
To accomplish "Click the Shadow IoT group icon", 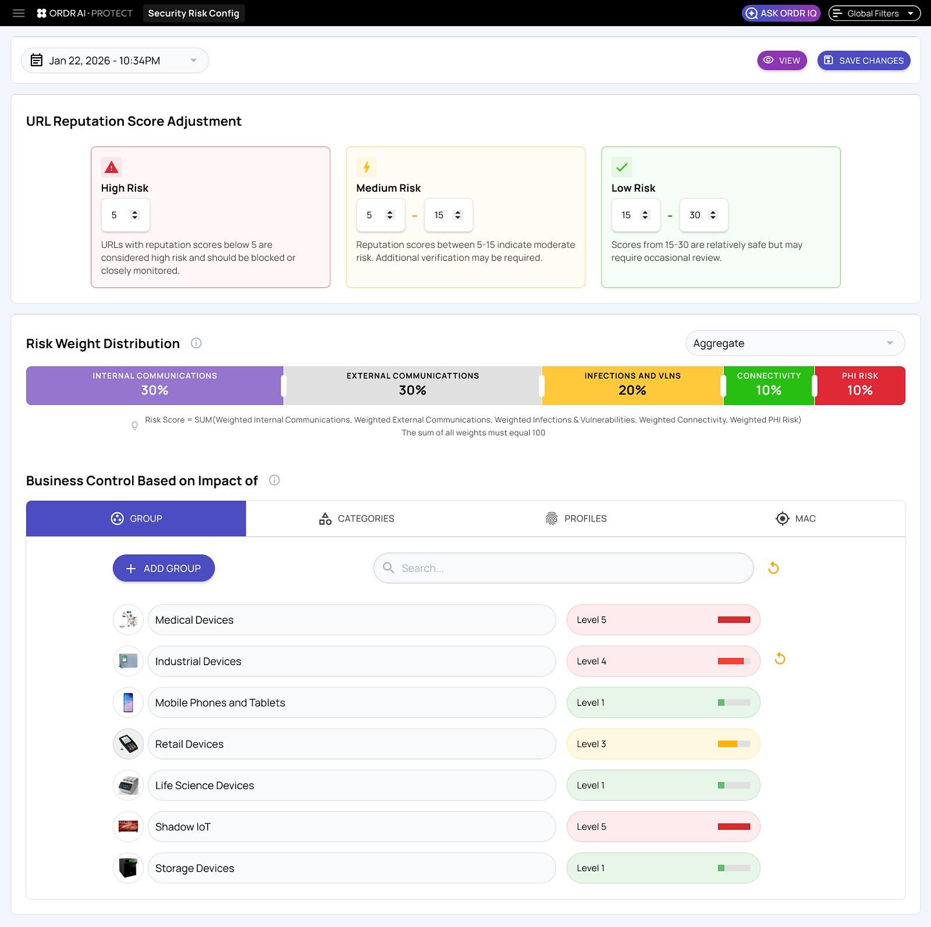I will [x=128, y=826].
